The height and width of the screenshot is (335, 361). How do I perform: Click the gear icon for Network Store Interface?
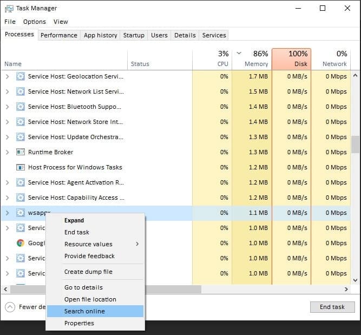pos(21,122)
